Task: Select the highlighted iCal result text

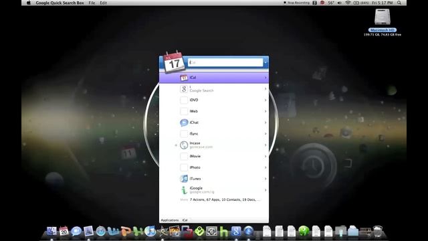Action: point(193,78)
